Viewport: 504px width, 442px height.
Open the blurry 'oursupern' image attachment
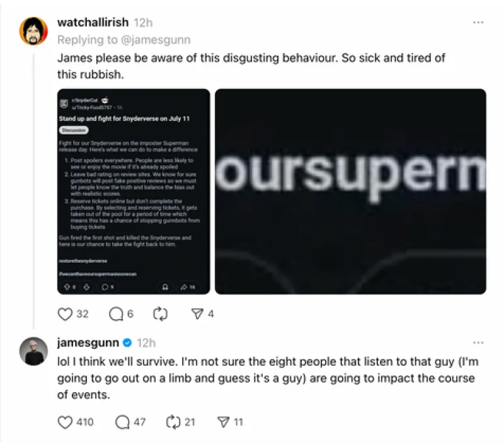click(x=350, y=192)
